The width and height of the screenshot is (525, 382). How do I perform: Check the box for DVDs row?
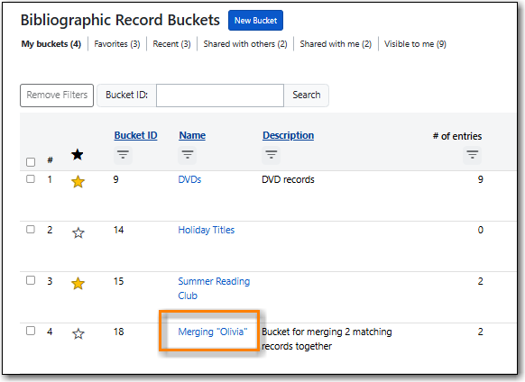(x=31, y=179)
